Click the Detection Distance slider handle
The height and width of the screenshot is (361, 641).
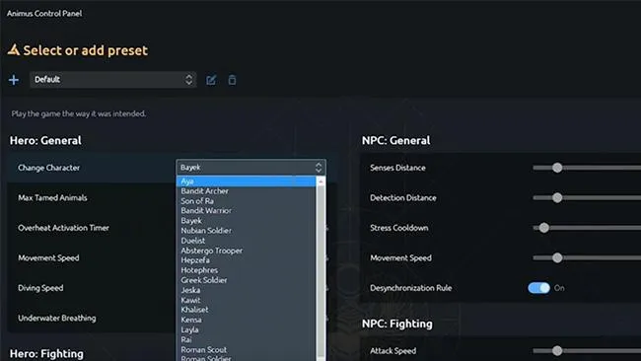click(557, 198)
